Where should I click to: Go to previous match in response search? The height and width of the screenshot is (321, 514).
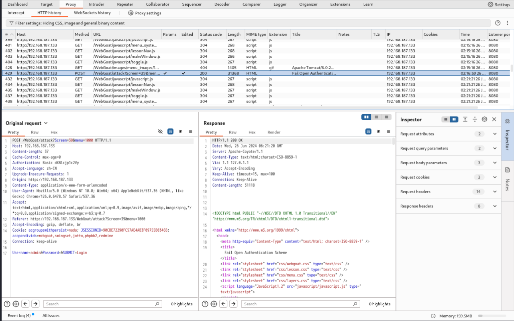[223, 304]
